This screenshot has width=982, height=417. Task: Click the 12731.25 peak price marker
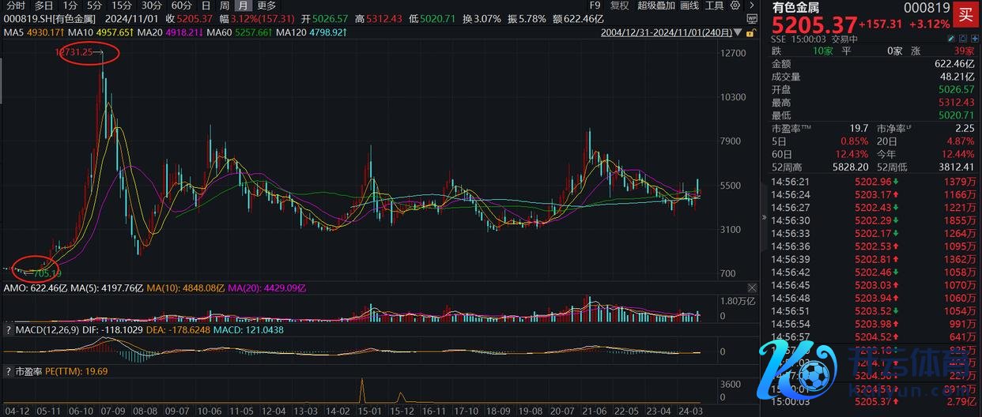(75, 52)
